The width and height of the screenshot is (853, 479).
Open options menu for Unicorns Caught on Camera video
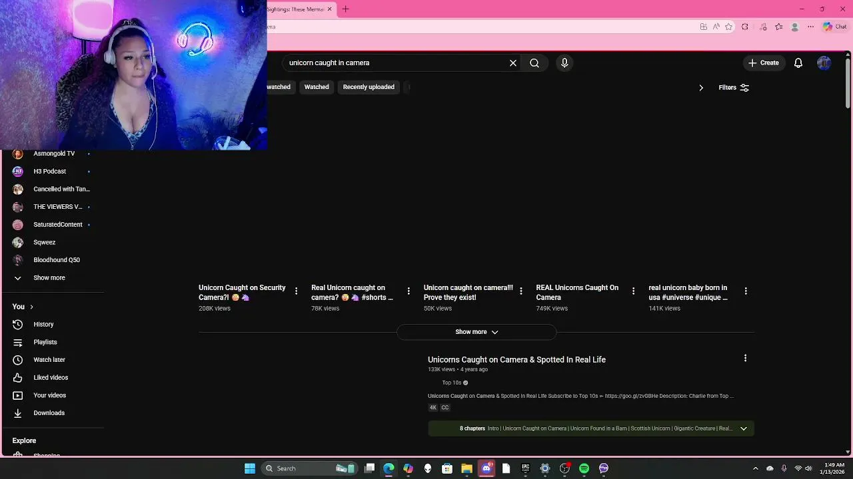(x=745, y=358)
